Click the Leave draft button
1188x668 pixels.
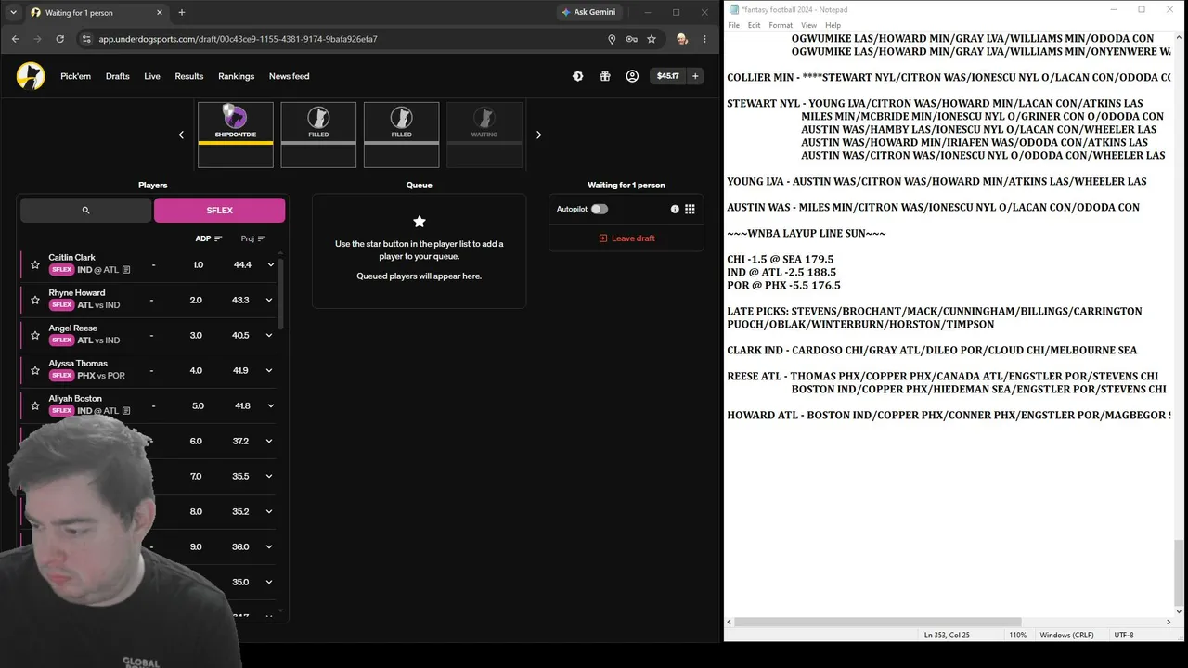[626, 238]
